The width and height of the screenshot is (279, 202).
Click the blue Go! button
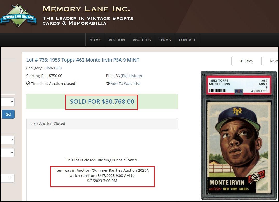tap(8, 114)
